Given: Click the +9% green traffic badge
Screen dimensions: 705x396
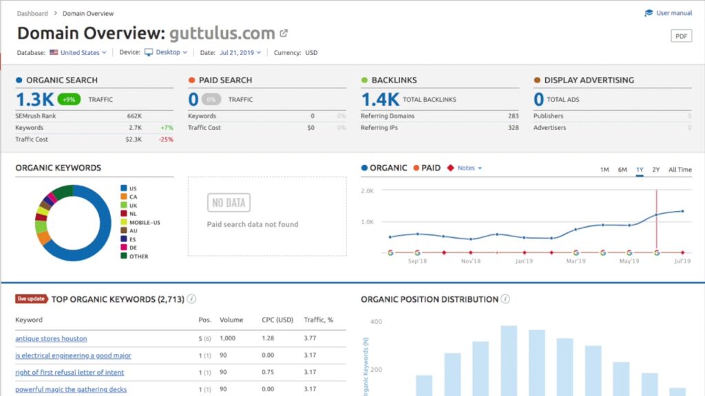Looking at the screenshot, I should click(x=70, y=99).
